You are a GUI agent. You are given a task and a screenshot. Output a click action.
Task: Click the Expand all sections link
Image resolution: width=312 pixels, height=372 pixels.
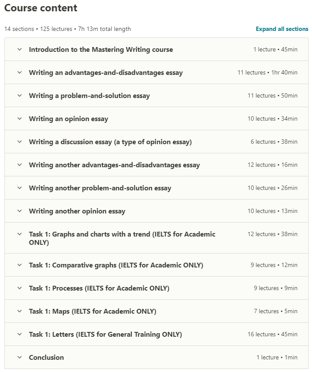(282, 29)
